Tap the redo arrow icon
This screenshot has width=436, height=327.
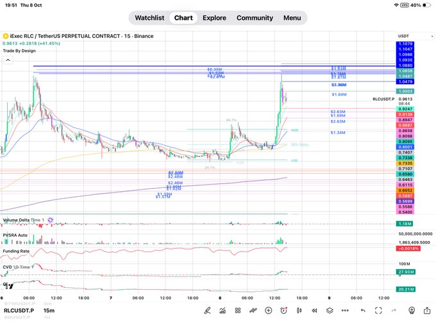point(394,310)
